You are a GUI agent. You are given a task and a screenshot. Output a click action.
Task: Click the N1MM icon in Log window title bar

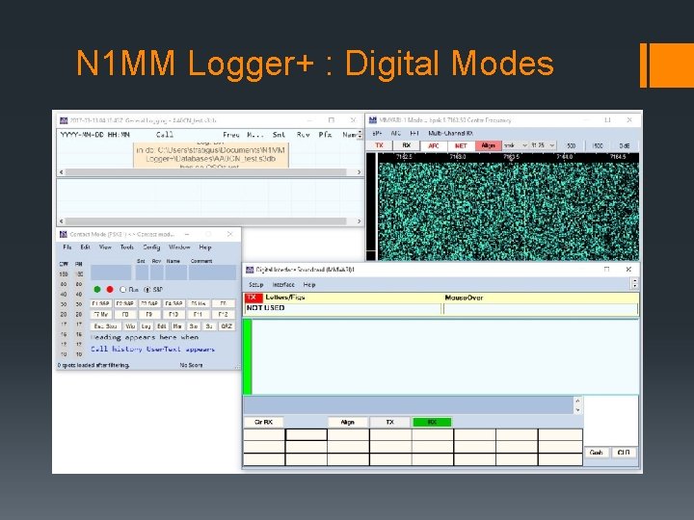tap(64, 120)
